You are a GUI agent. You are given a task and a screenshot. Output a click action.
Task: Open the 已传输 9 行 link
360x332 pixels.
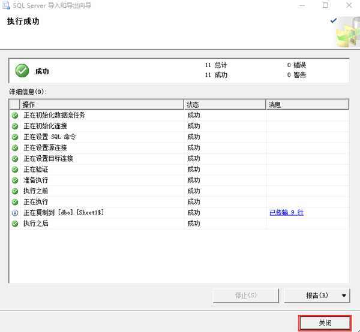click(286, 213)
